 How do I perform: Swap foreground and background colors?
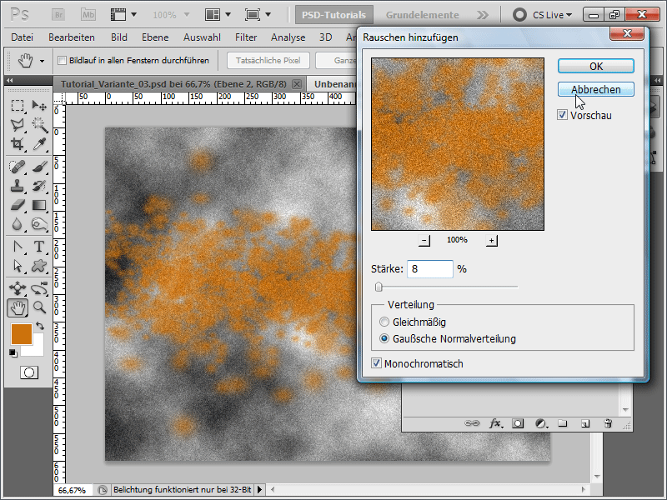coord(40,326)
